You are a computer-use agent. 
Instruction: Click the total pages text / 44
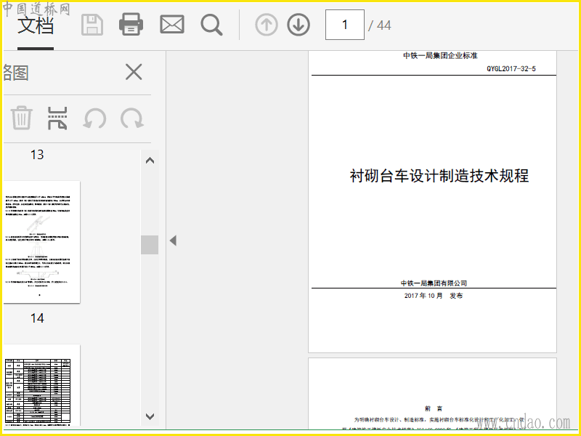pyautogui.click(x=379, y=25)
